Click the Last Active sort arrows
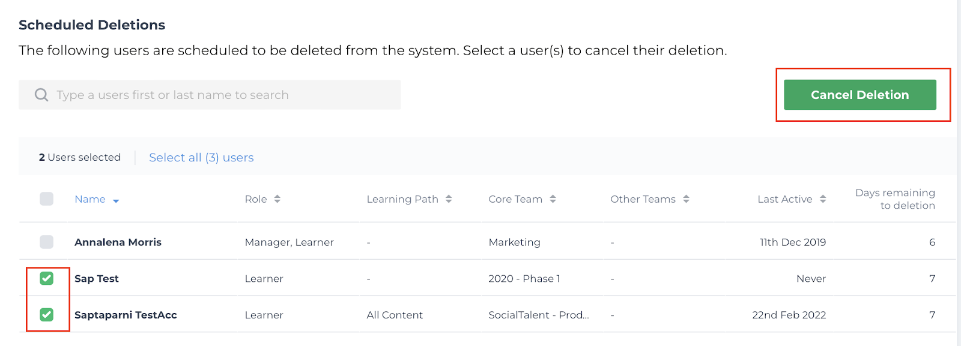The image size is (961, 346). click(823, 199)
